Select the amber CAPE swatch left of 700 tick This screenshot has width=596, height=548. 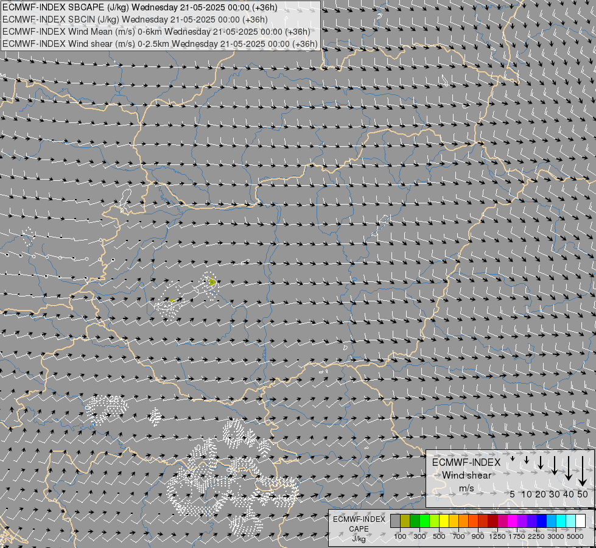tap(454, 521)
